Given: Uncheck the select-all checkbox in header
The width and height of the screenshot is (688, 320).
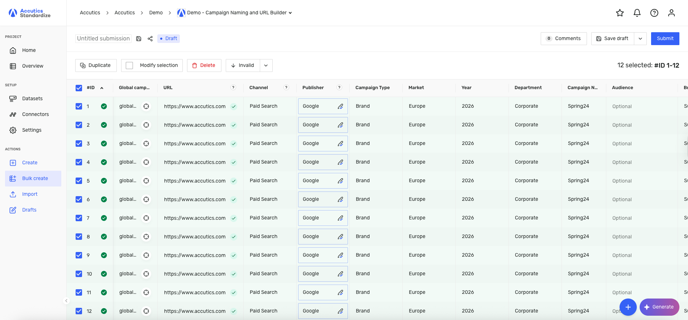Looking at the screenshot, I should (79, 88).
